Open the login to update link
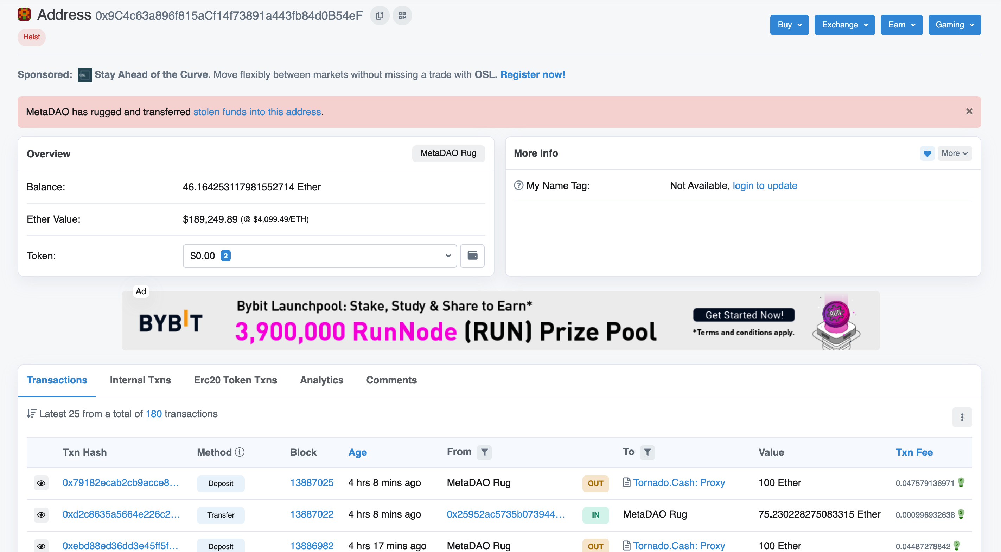The image size is (1001, 552). 765,185
